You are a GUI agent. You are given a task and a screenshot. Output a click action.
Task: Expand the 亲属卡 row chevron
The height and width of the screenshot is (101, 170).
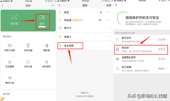[x=110, y=37]
